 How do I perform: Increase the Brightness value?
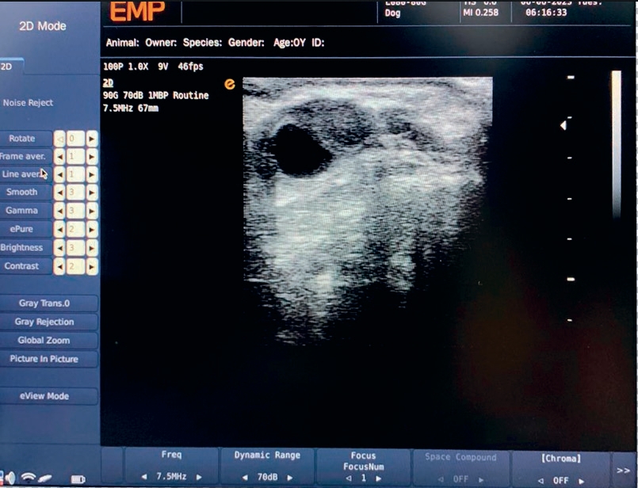pyautogui.click(x=92, y=248)
